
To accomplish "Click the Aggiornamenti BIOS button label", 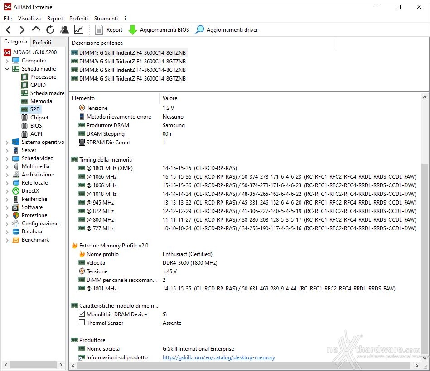I will (164, 30).
